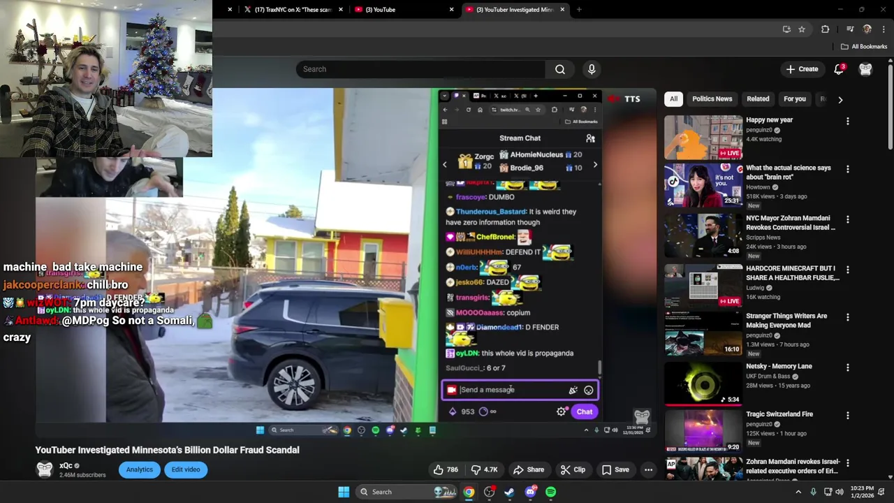Open the xQc channel name link
894x503 pixels.
click(66, 465)
